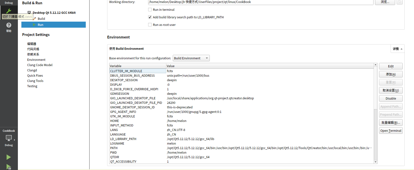Click the 浏览... browse button
The width and height of the screenshot is (414, 170).
pyautogui.click(x=385, y=2)
